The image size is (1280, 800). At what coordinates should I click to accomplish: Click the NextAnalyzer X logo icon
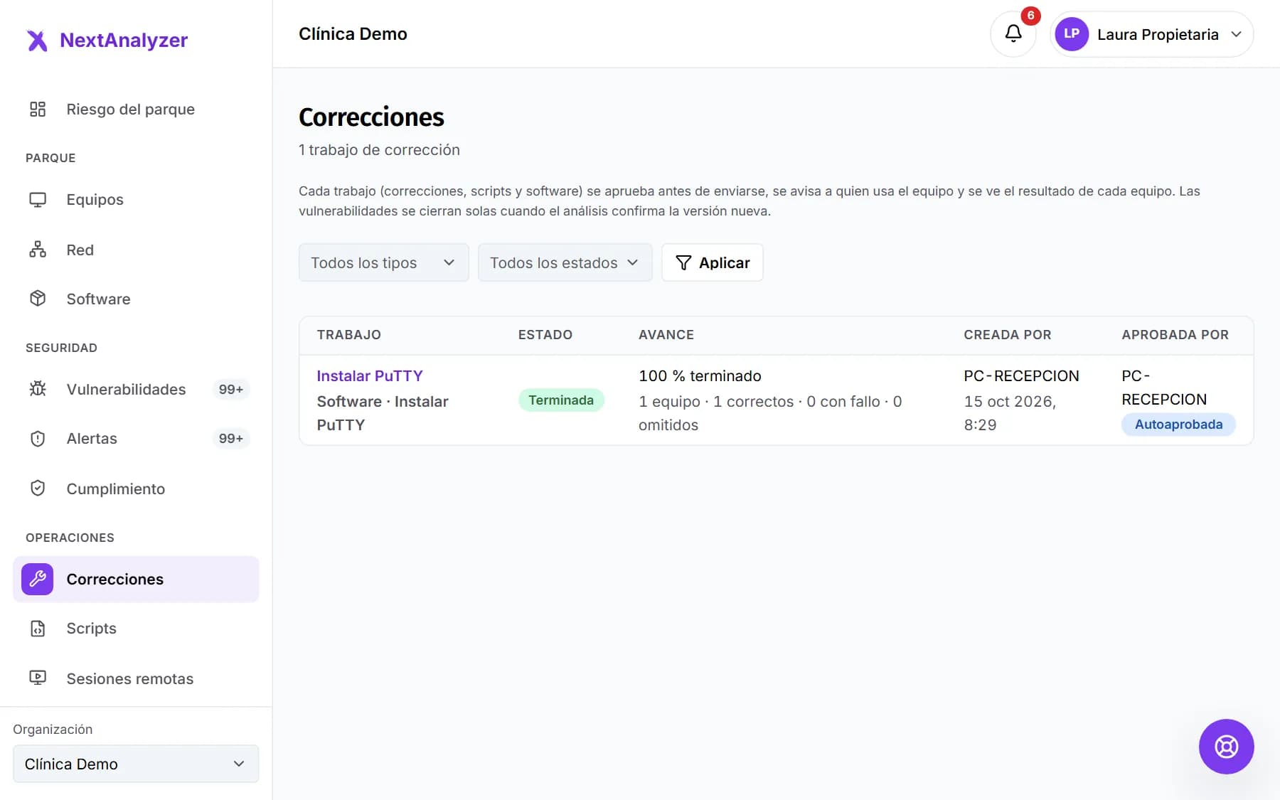pos(37,41)
